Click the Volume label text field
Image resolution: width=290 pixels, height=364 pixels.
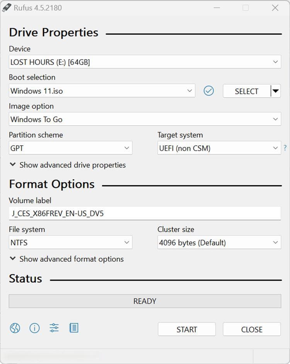(x=145, y=213)
